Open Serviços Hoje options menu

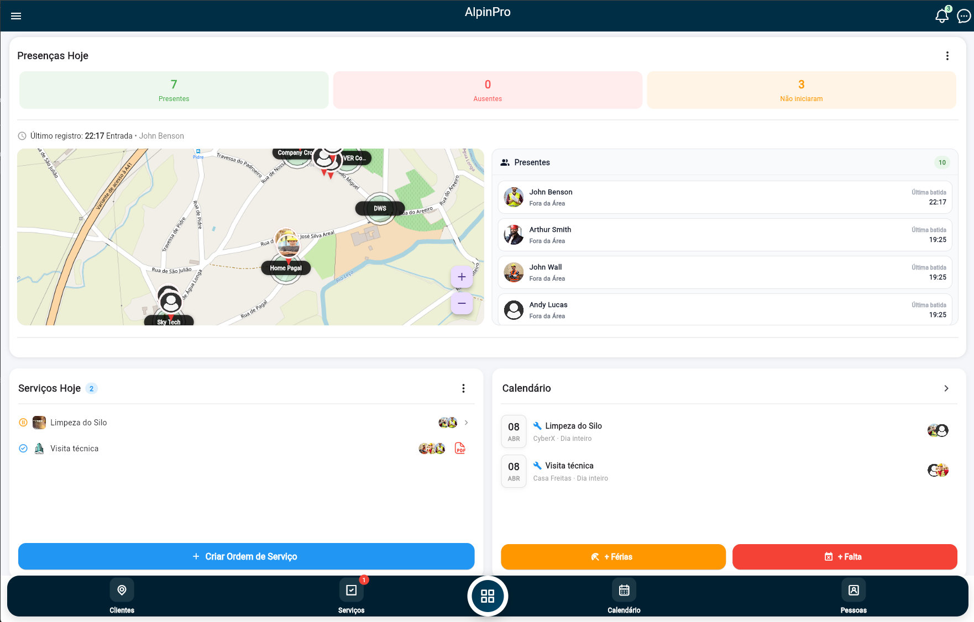(463, 388)
